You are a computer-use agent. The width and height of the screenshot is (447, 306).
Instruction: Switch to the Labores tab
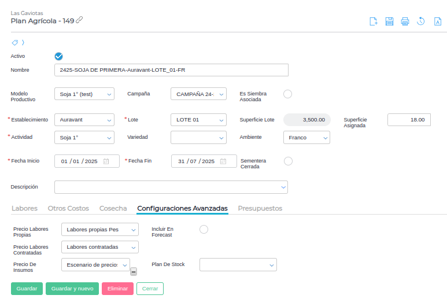tap(24, 208)
